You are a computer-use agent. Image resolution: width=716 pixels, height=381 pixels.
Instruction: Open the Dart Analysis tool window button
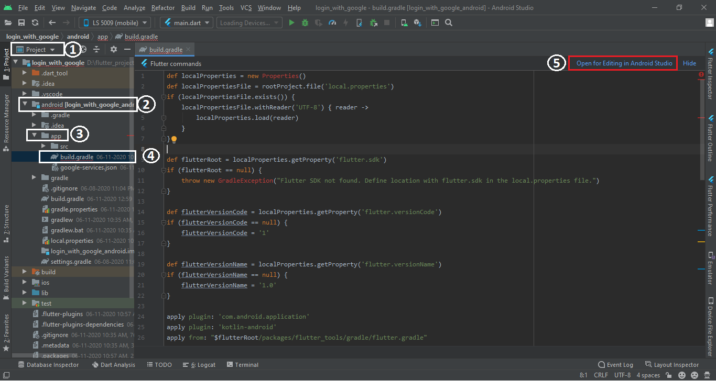[x=114, y=365]
